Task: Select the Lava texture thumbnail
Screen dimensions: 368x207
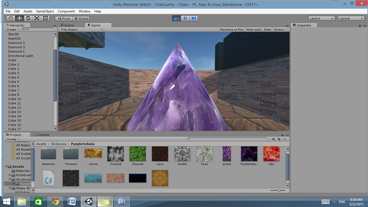Action: 160,154
